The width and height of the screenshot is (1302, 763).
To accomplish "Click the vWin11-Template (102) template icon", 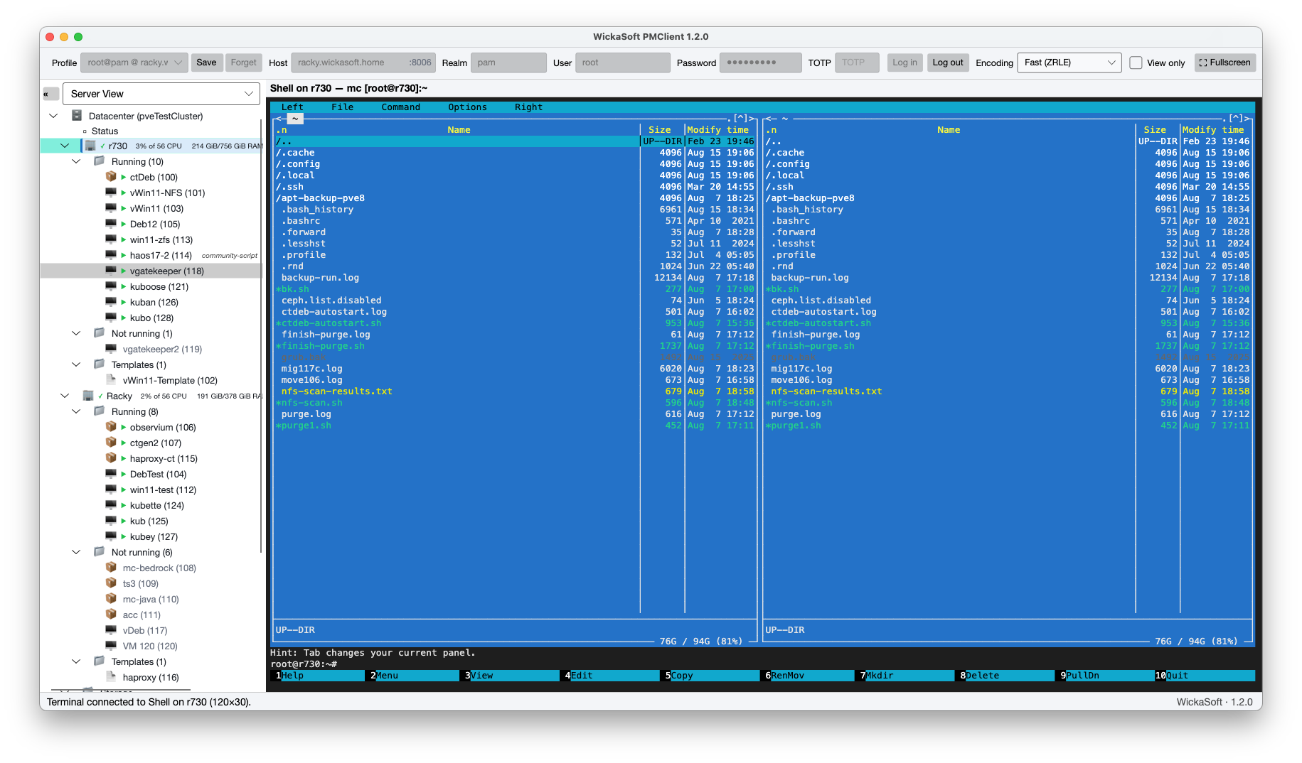I will point(111,380).
